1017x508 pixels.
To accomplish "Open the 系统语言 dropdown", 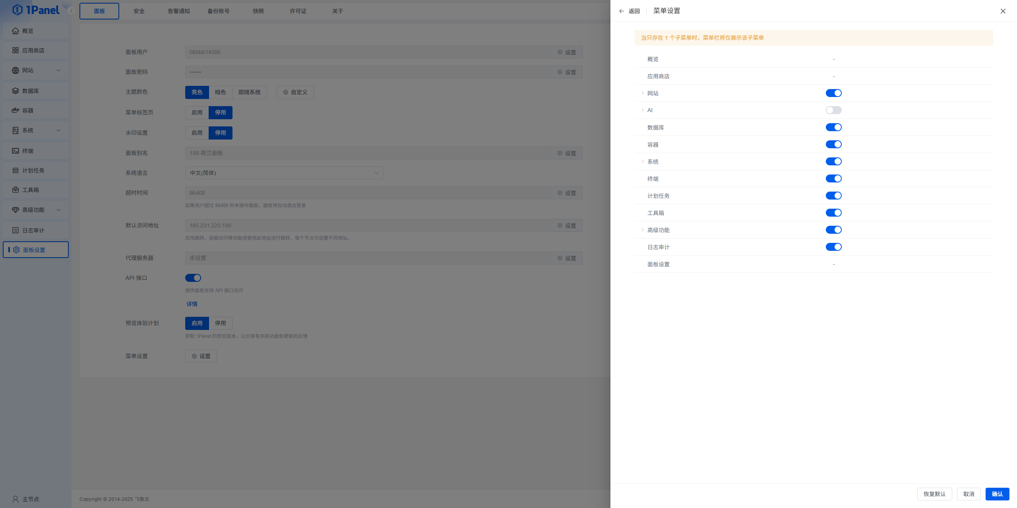I will click(284, 173).
